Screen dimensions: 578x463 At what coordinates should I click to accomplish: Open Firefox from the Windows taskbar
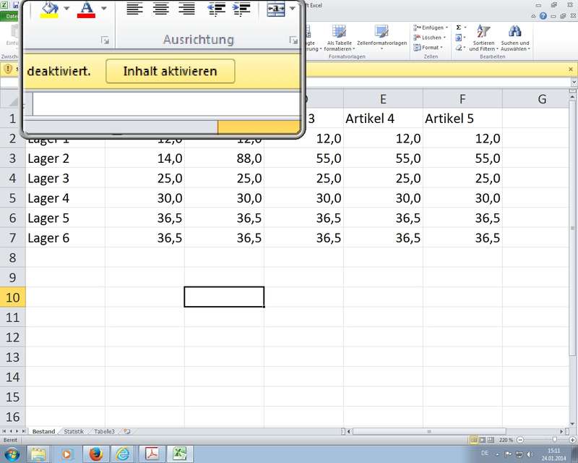pyautogui.click(x=95, y=454)
